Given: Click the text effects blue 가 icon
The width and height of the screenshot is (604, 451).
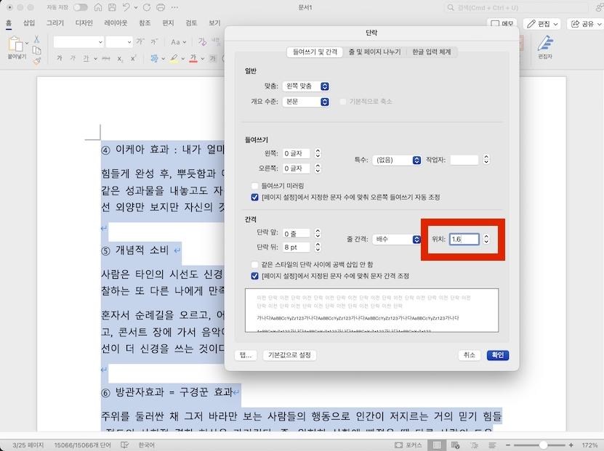Looking at the screenshot, I should pos(154,58).
